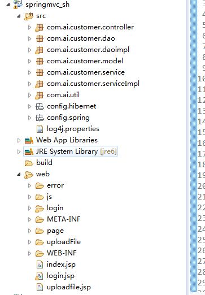This screenshot has width=205, height=295.
Task: Click line number 25 in editor gutter
Action: (201, 240)
